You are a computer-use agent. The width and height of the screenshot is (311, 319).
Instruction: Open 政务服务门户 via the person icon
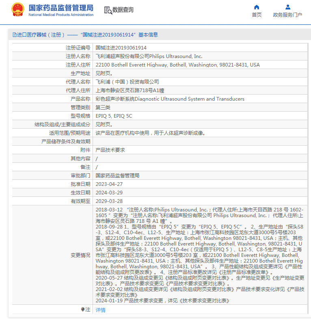click(x=288, y=7)
